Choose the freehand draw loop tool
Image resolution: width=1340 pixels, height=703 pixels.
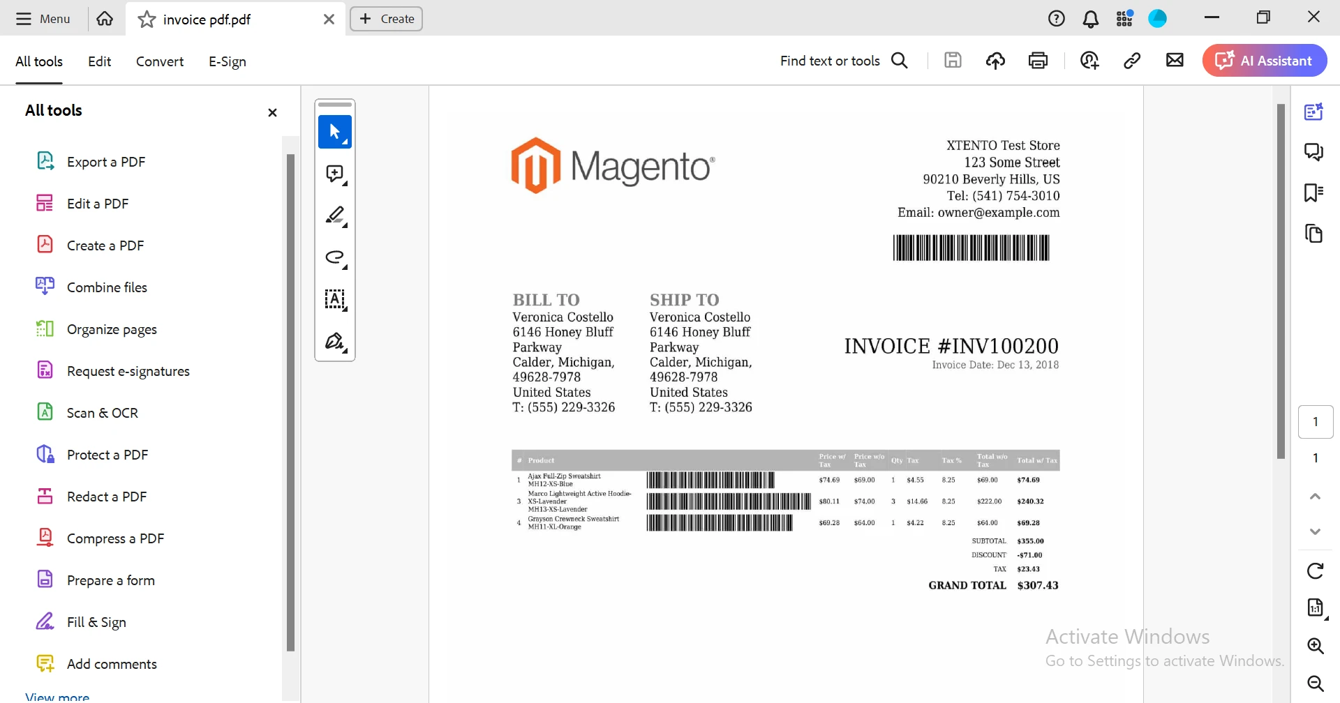(335, 257)
